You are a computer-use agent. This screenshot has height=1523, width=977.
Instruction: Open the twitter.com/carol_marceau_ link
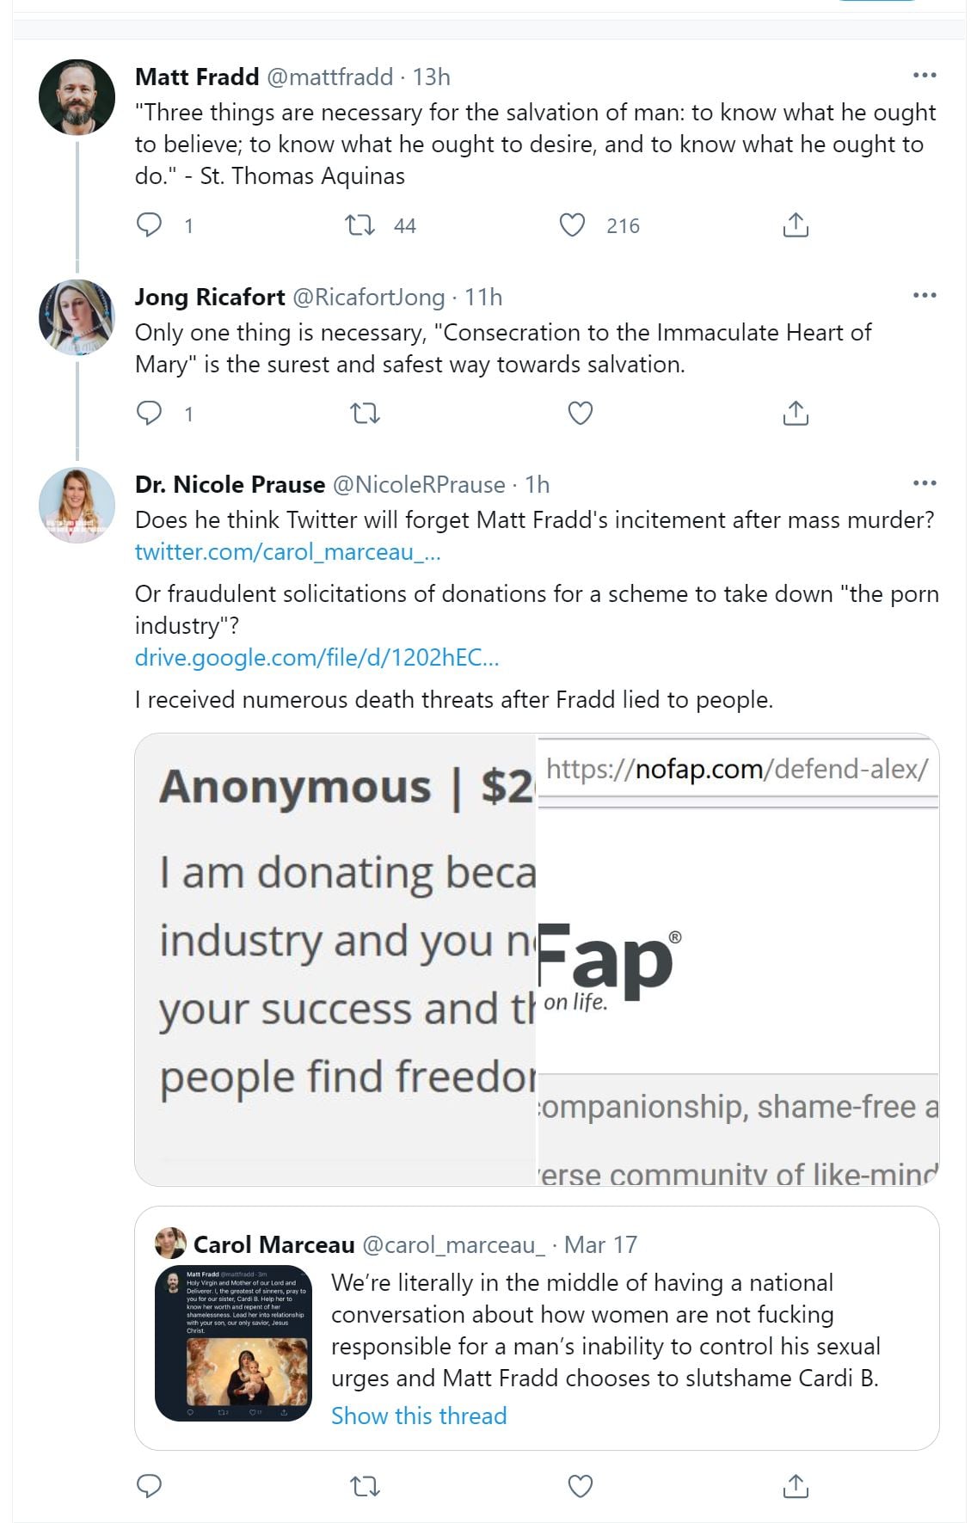coord(287,552)
